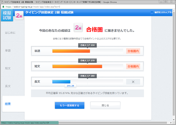This screenshot has height=125, width=176.
Task: Click the page icon in title bar
Action: coord(2,2)
